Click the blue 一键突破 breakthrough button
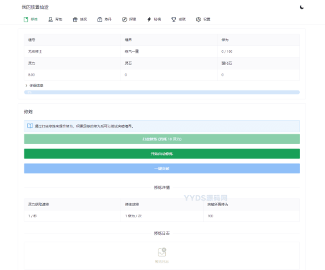The width and height of the screenshot is (325, 270). coord(162,169)
